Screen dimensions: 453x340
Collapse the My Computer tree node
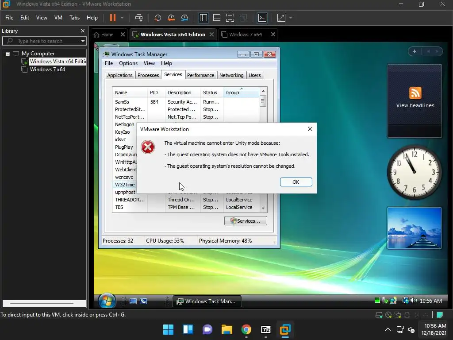coord(8,54)
